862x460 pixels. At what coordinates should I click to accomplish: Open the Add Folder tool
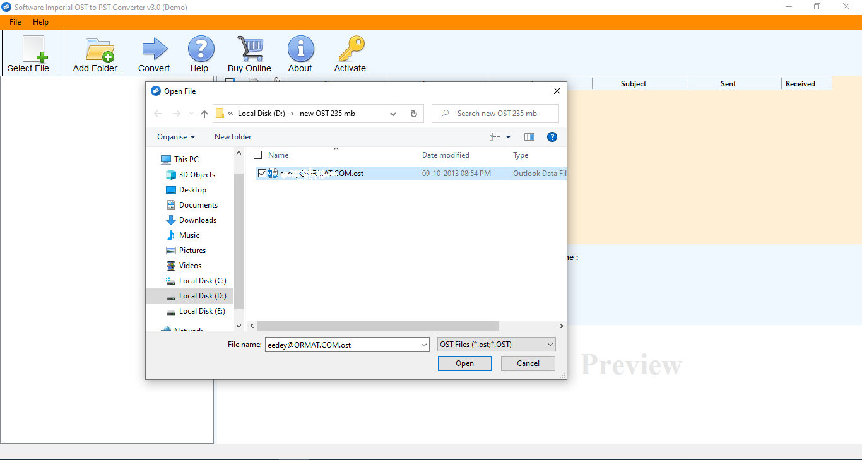coord(98,53)
